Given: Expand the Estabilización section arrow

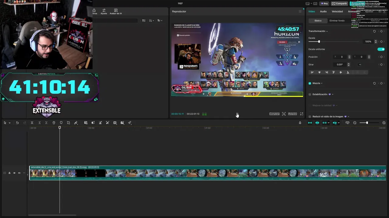Looking at the screenshot, I should [x=333, y=94].
